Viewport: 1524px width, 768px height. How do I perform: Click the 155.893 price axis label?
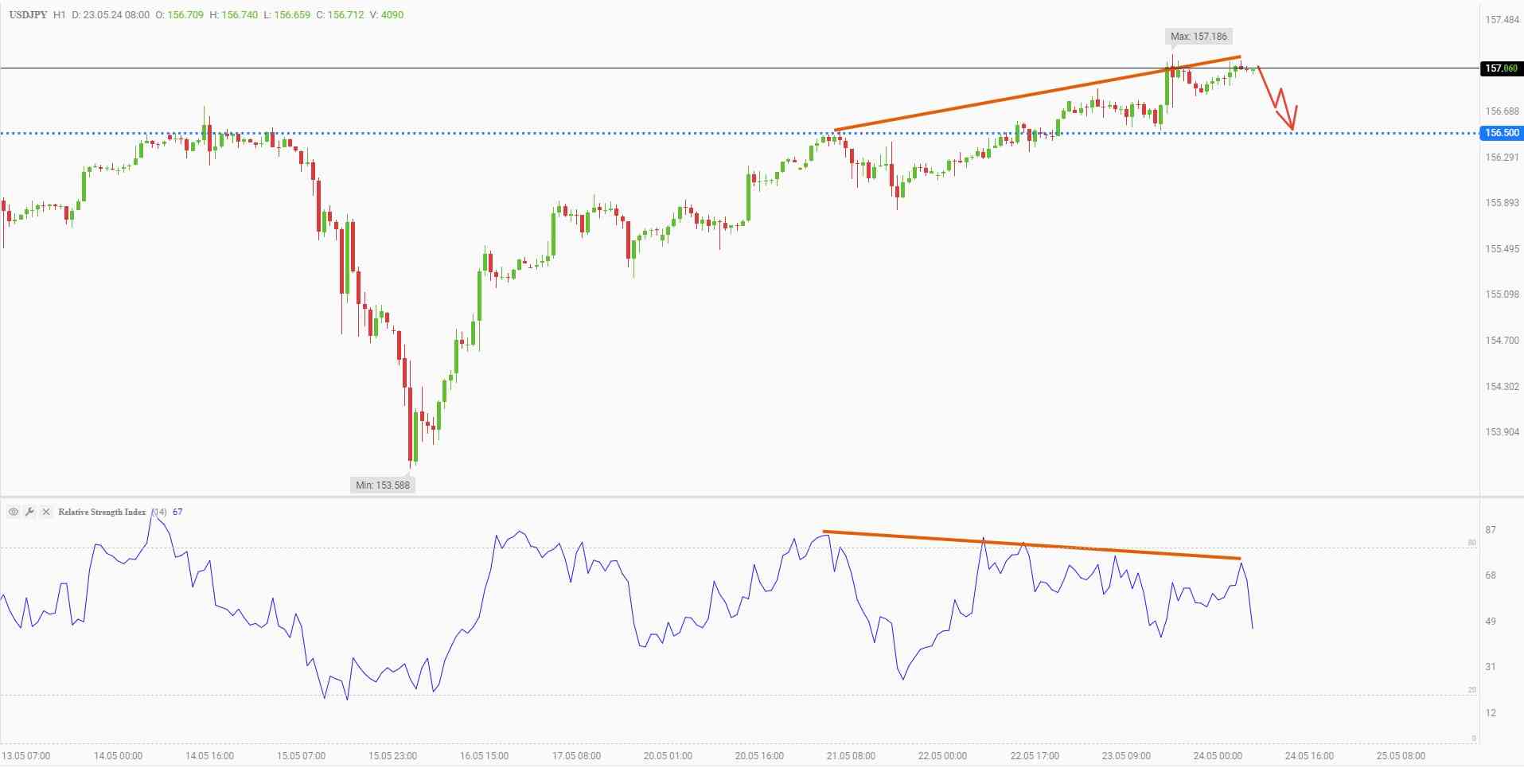coord(1502,203)
